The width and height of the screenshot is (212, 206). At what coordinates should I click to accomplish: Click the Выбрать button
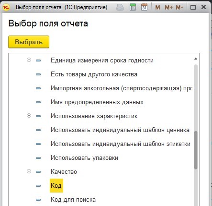pos(29,42)
